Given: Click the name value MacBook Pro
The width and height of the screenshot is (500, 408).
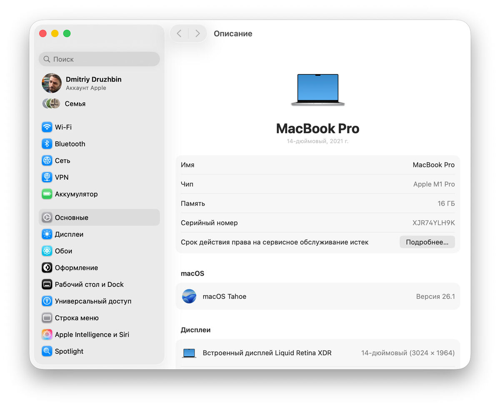Looking at the screenshot, I should click(434, 165).
